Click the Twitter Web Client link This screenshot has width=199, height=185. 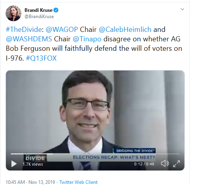(x=79, y=182)
